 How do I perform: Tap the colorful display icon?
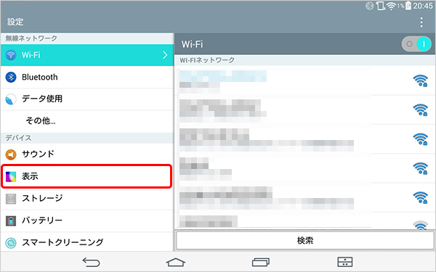pyautogui.click(x=11, y=176)
